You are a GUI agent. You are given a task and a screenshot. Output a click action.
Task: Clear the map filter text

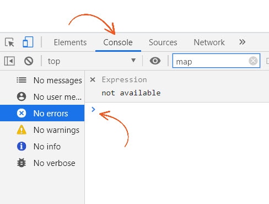(x=253, y=61)
